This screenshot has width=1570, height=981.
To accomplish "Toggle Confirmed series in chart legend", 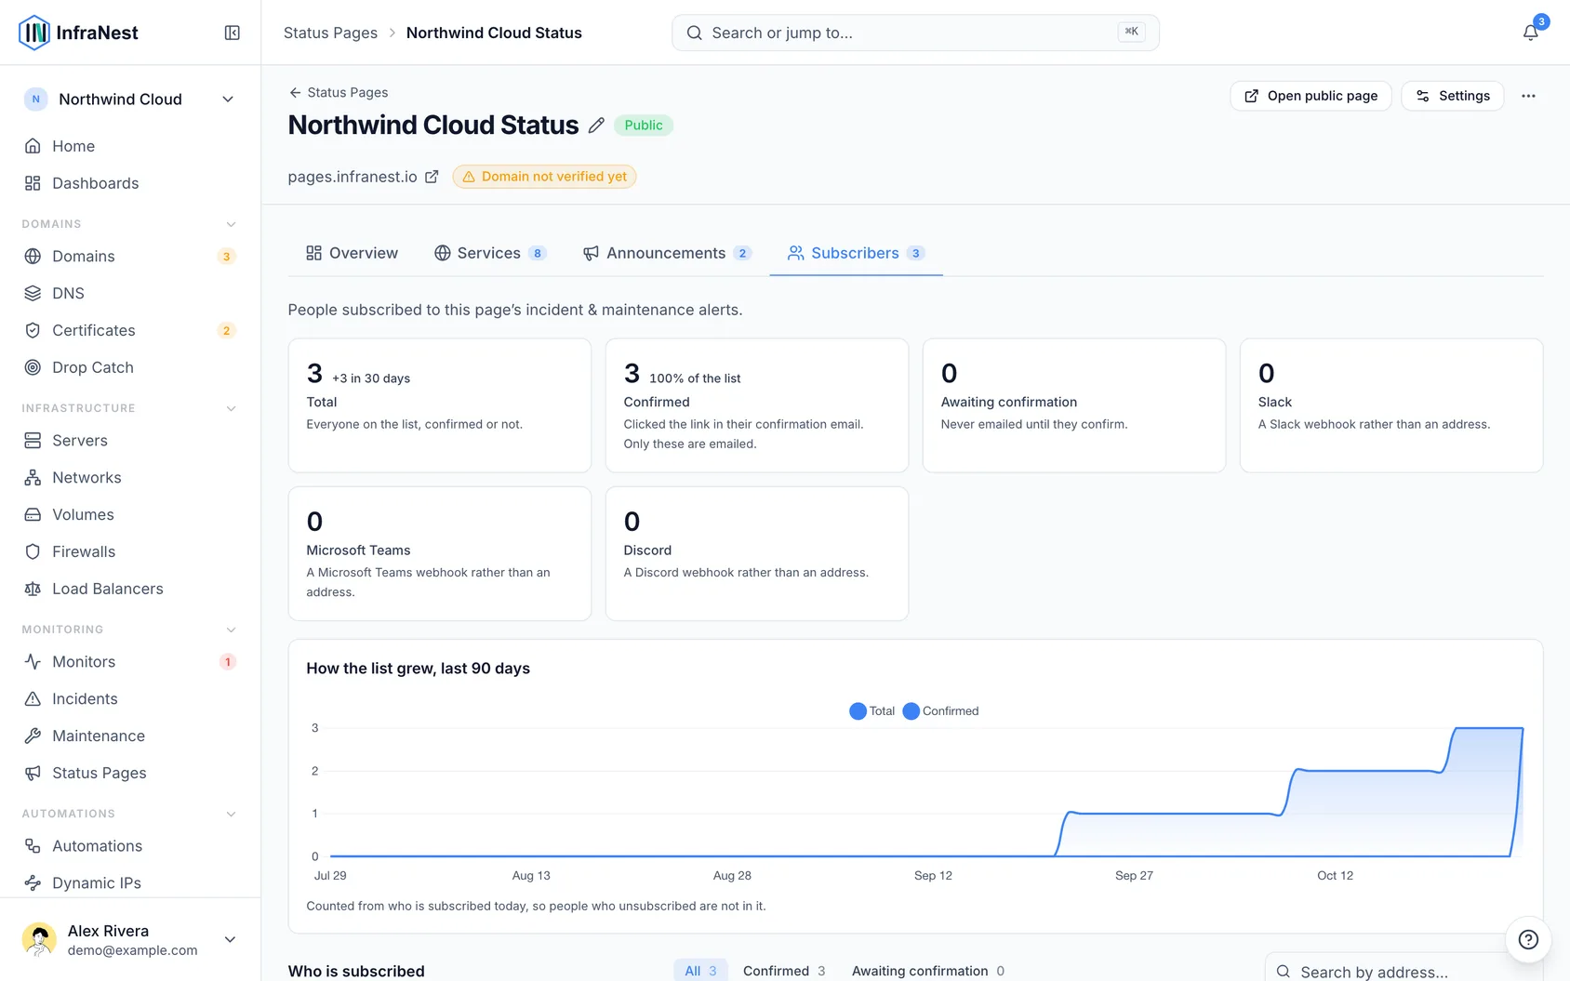I will pos(941,711).
